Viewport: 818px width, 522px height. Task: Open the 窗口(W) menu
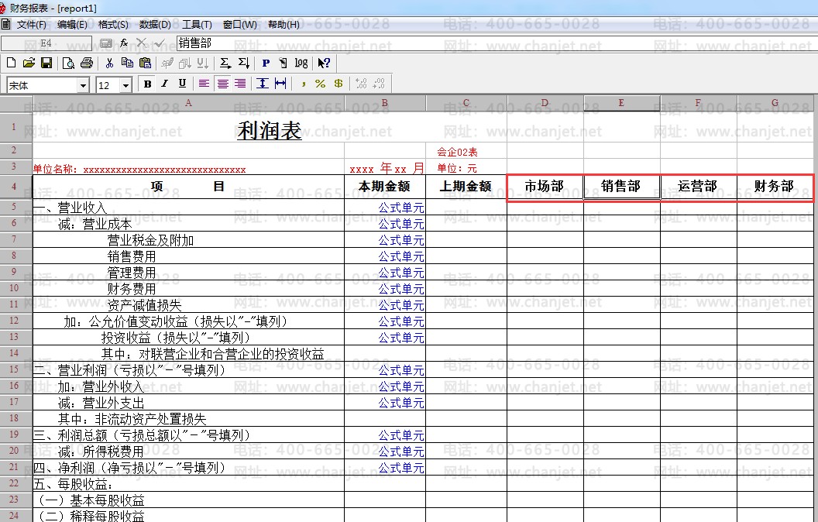(x=239, y=25)
